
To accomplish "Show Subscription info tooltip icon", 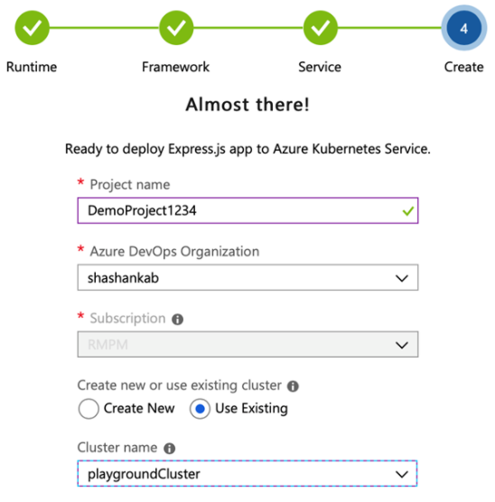I will coord(177,320).
